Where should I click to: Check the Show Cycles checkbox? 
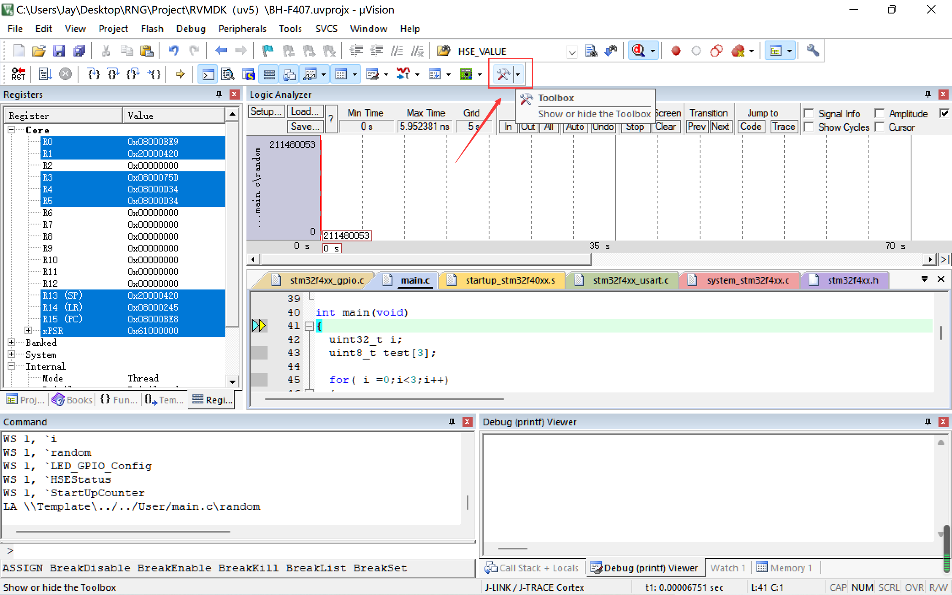pos(809,127)
